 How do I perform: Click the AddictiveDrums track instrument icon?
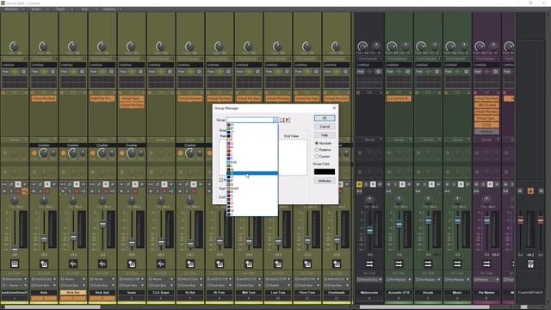tap(15, 263)
